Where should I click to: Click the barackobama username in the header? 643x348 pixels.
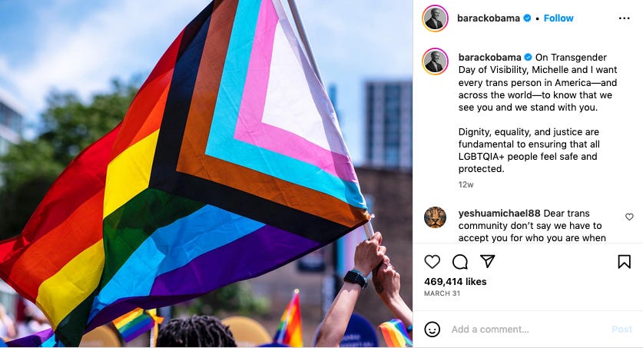tap(488, 18)
